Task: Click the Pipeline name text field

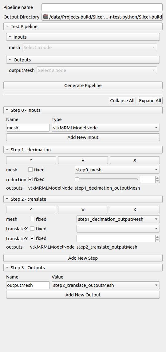Action: [102, 7]
